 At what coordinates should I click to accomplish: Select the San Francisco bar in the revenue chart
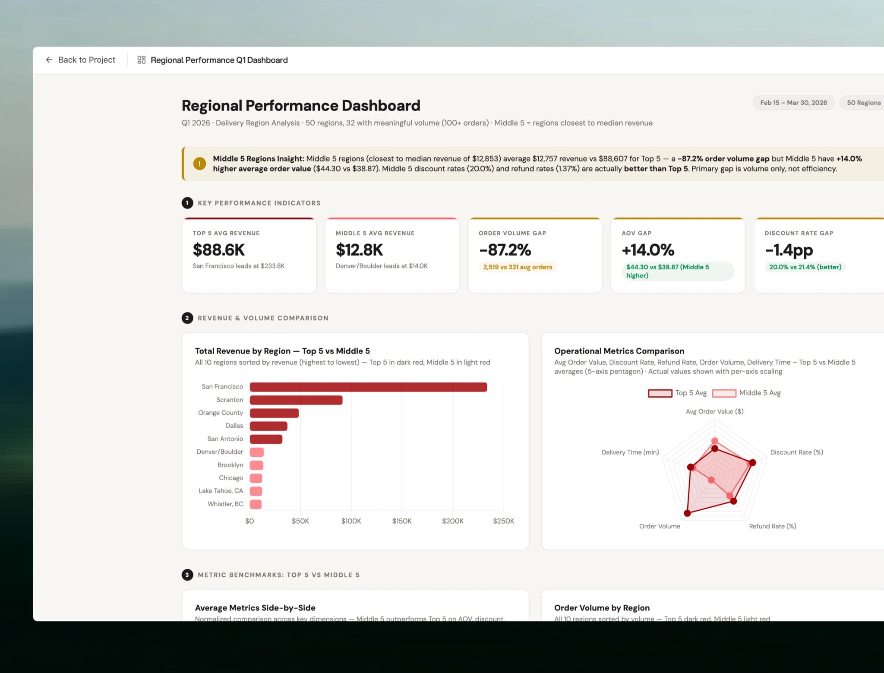coord(367,386)
